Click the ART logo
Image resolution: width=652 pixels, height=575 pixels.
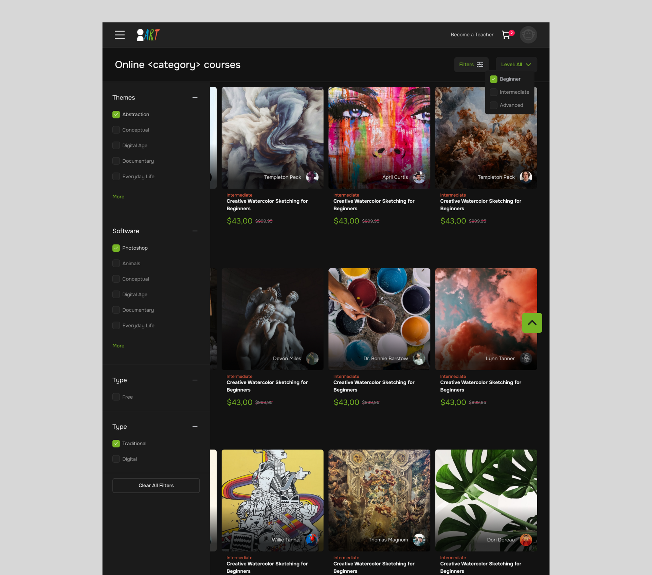click(148, 35)
